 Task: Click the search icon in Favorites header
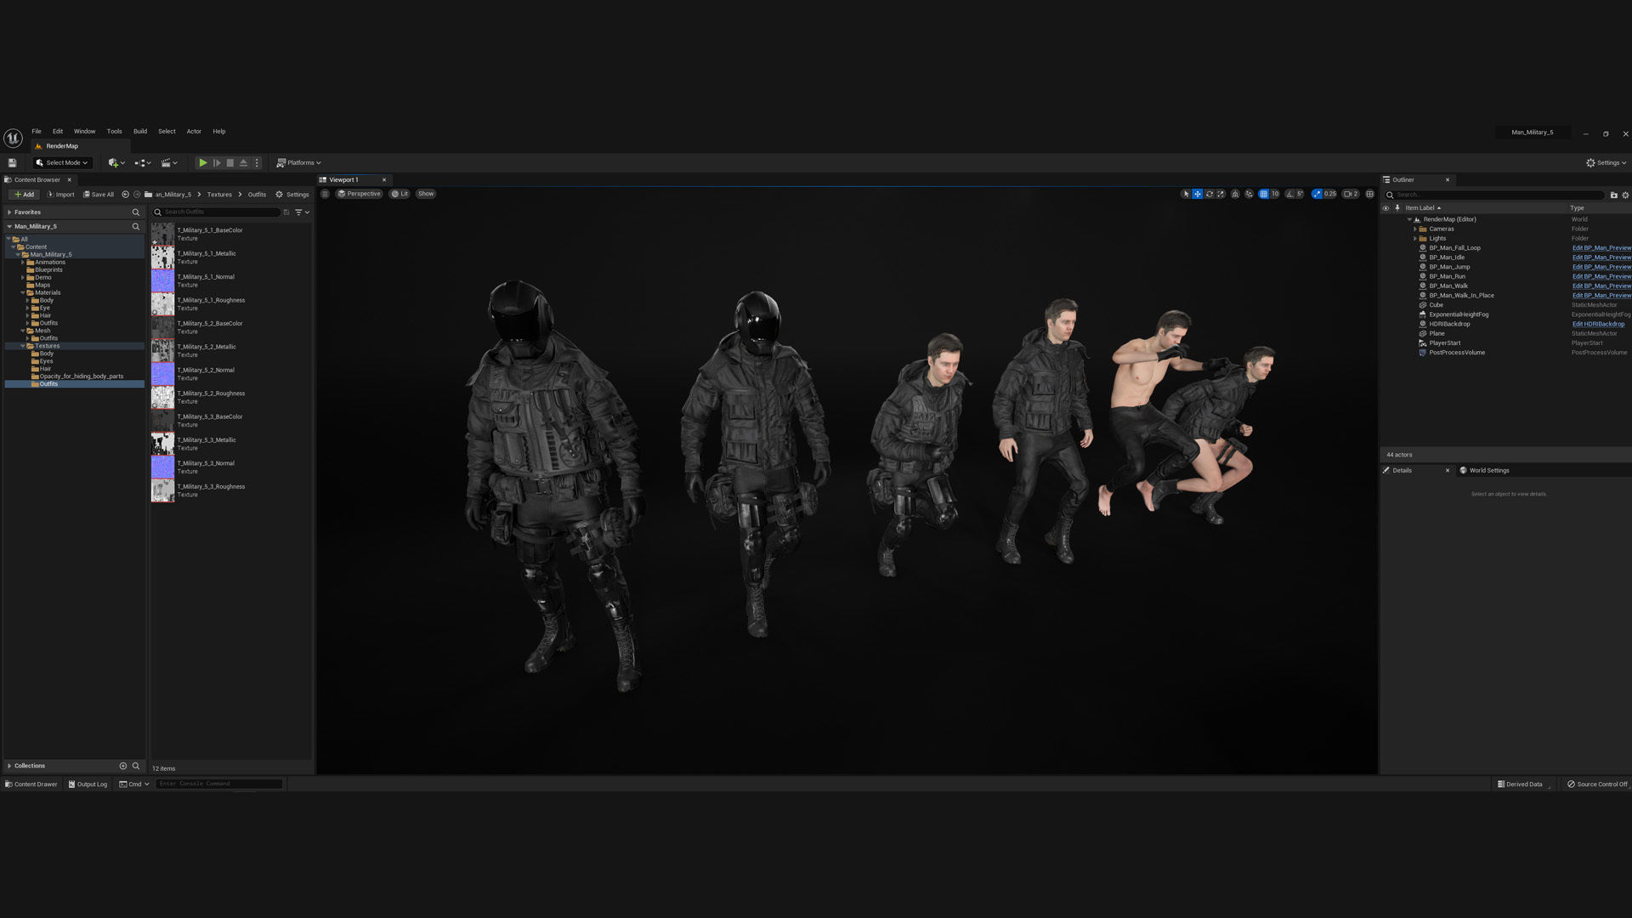[135, 212]
